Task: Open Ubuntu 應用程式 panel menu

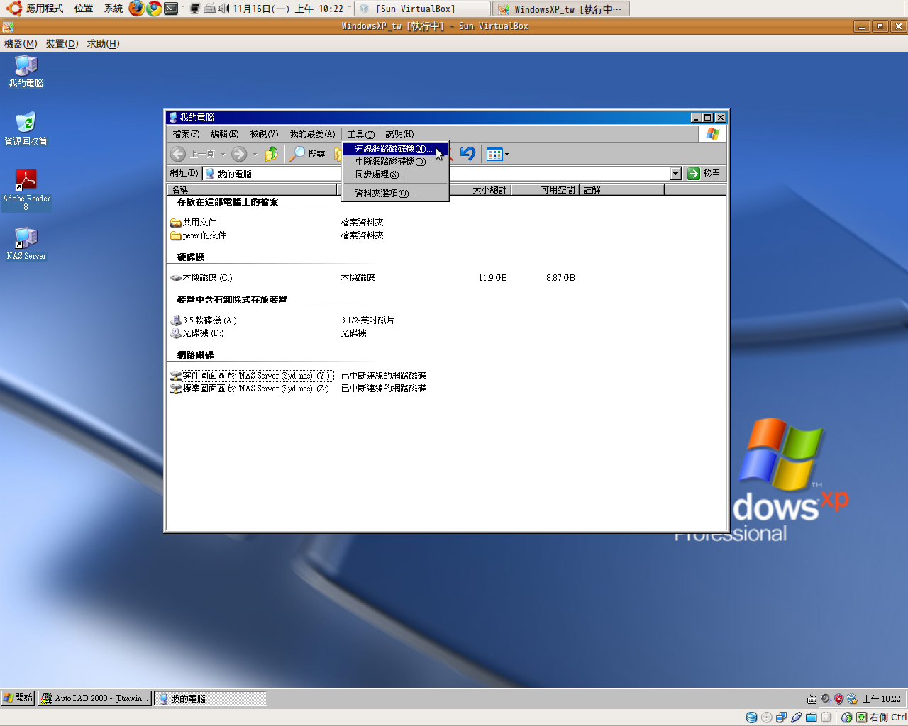Action: pyautogui.click(x=35, y=9)
